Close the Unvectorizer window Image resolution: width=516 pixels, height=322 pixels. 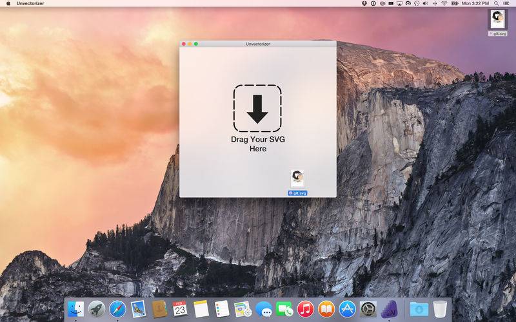(x=184, y=44)
